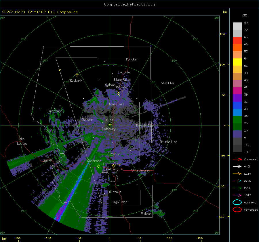Click the cyan current ellipse in the legend
This screenshot has width=259, height=242.
[237, 202]
